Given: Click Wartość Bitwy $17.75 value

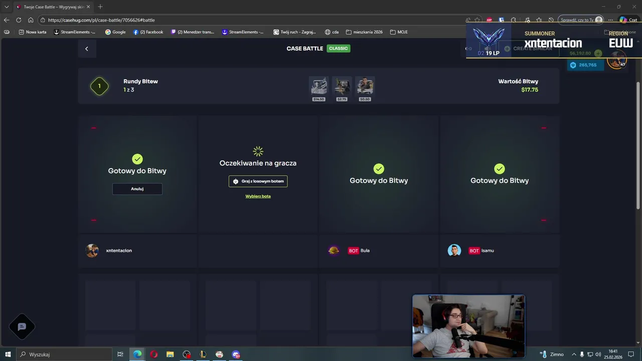Looking at the screenshot, I should (529, 90).
